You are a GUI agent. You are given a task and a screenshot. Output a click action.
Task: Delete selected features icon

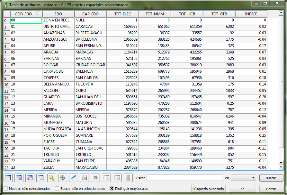point(95,178)
